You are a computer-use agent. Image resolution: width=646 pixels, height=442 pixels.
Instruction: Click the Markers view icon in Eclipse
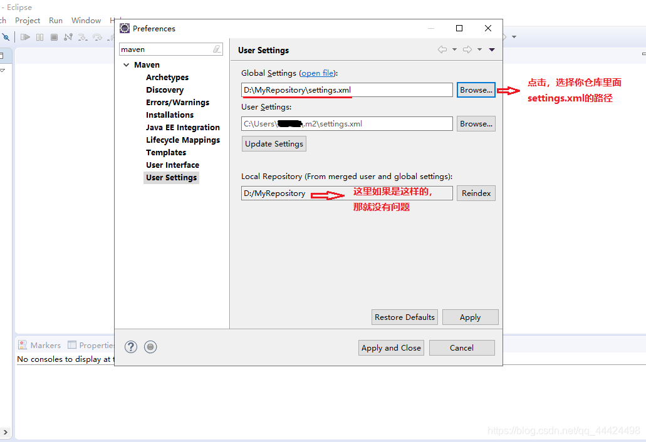[x=23, y=345]
